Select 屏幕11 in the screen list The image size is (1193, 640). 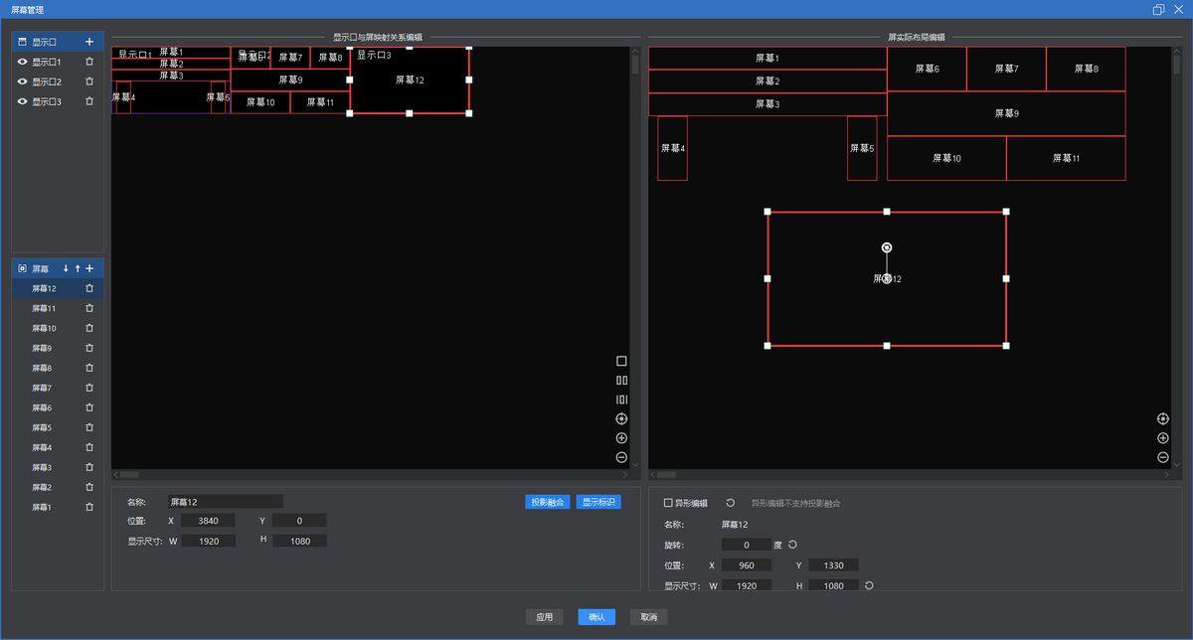pyautogui.click(x=58, y=308)
